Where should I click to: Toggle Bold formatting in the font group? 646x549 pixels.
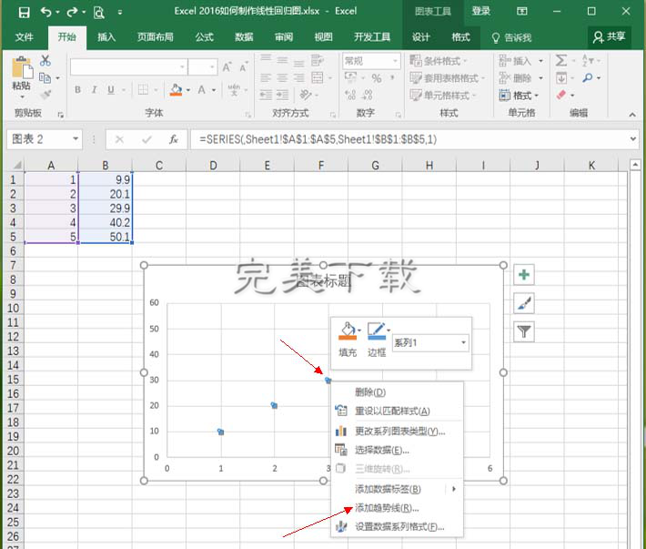77,90
